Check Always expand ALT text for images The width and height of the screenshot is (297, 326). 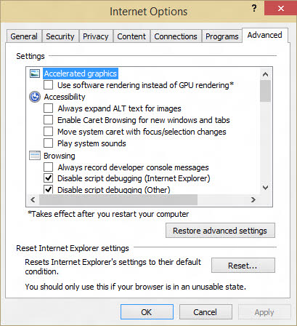click(x=48, y=108)
